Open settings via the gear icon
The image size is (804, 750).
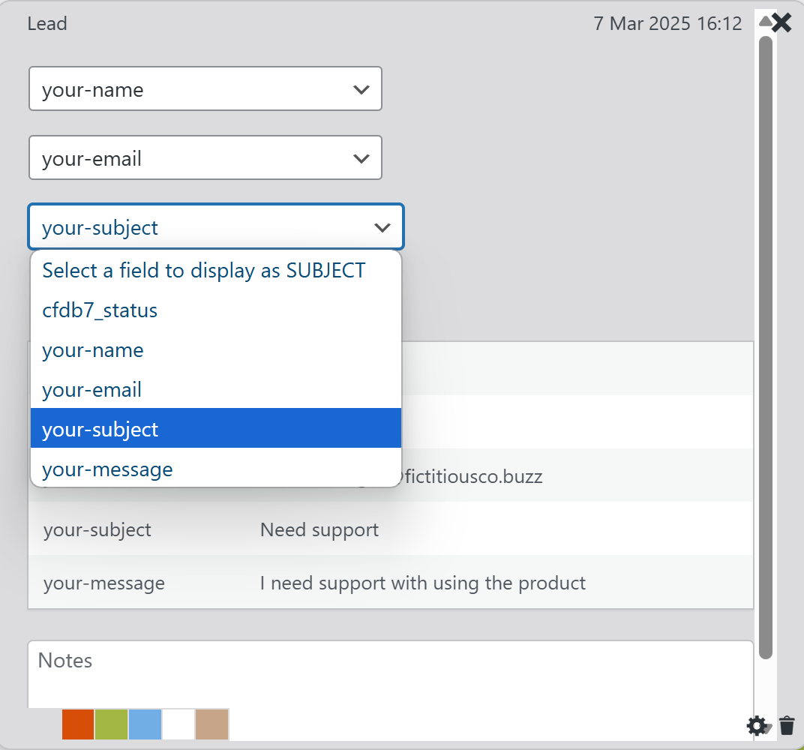click(x=757, y=725)
